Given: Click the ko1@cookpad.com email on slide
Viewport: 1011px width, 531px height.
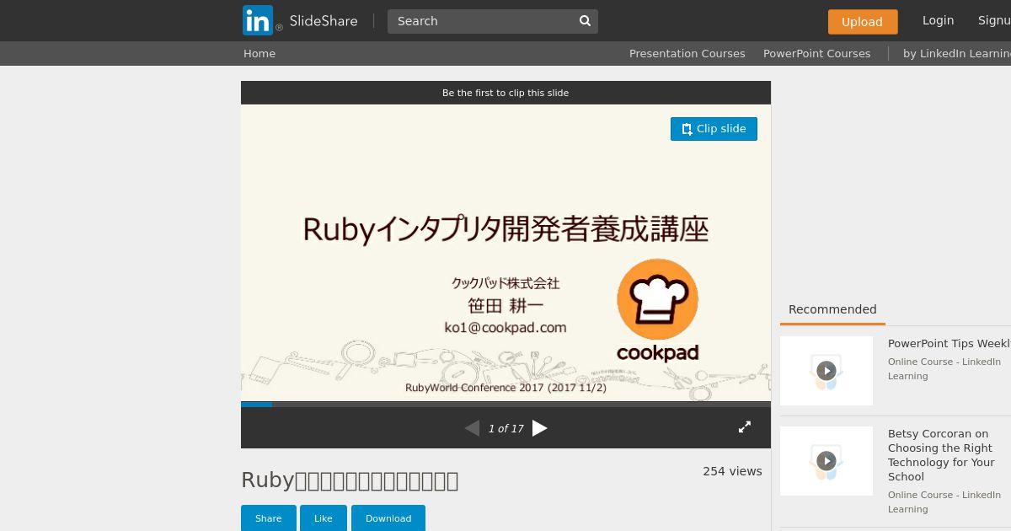Looking at the screenshot, I should click(x=505, y=327).
